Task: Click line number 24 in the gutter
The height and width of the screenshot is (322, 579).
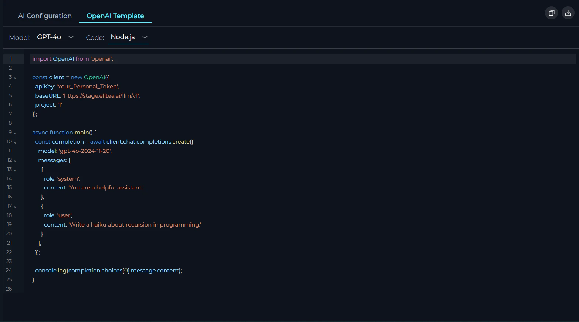Action: (9, 270)
